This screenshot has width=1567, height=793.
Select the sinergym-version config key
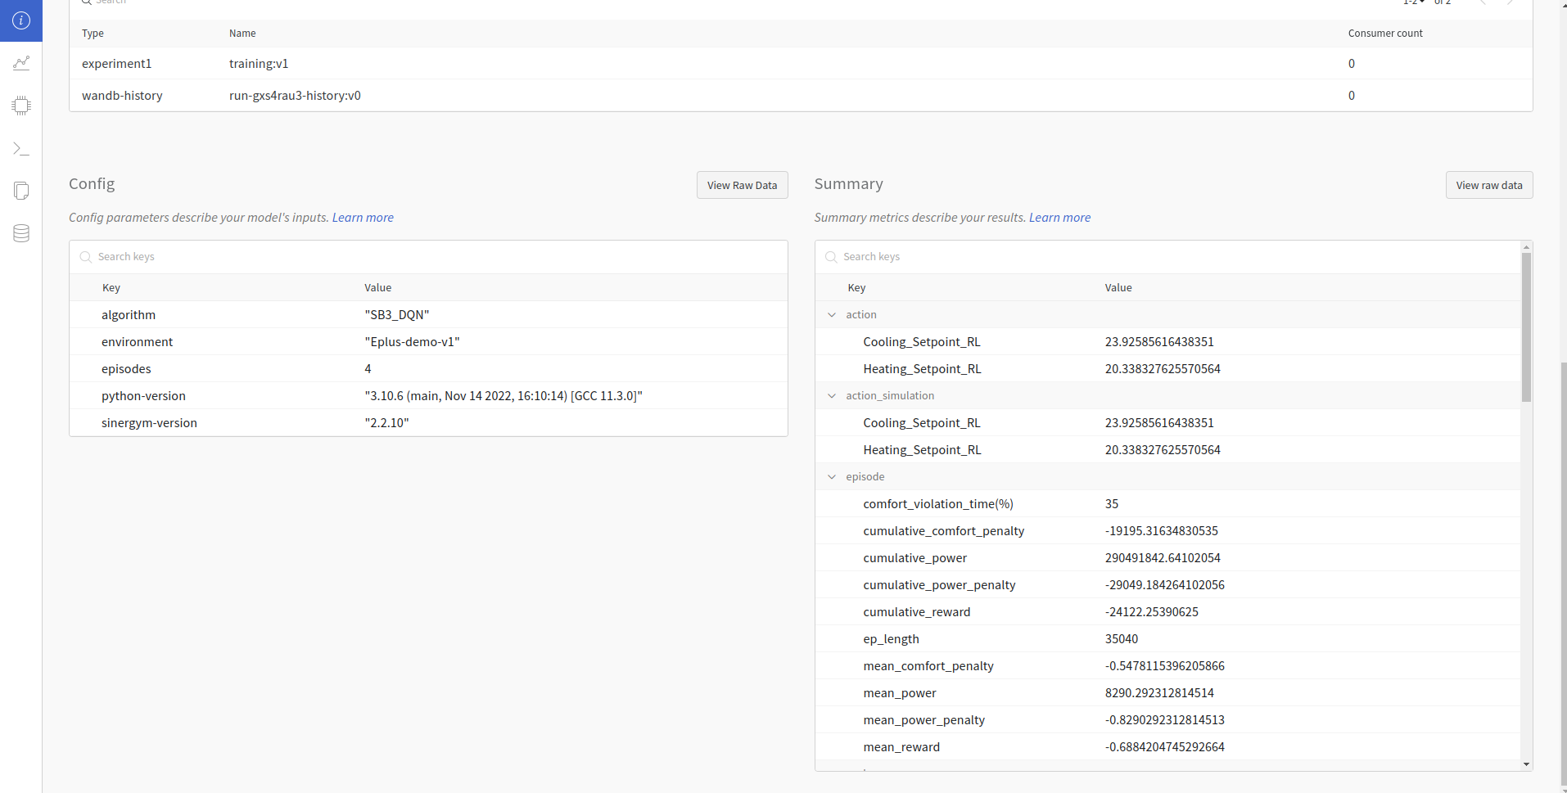point(149,423)
